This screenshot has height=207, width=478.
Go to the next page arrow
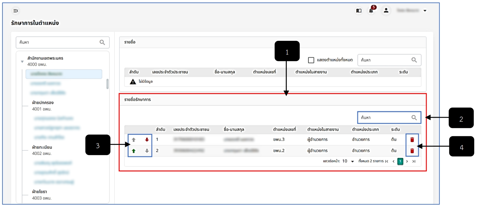click(407, 161)
